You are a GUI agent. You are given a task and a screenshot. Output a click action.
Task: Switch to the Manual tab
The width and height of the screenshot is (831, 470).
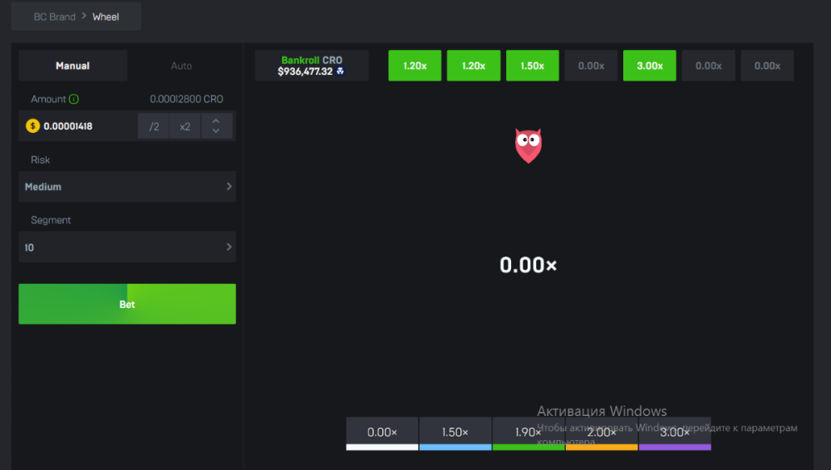tap(73, 66)
